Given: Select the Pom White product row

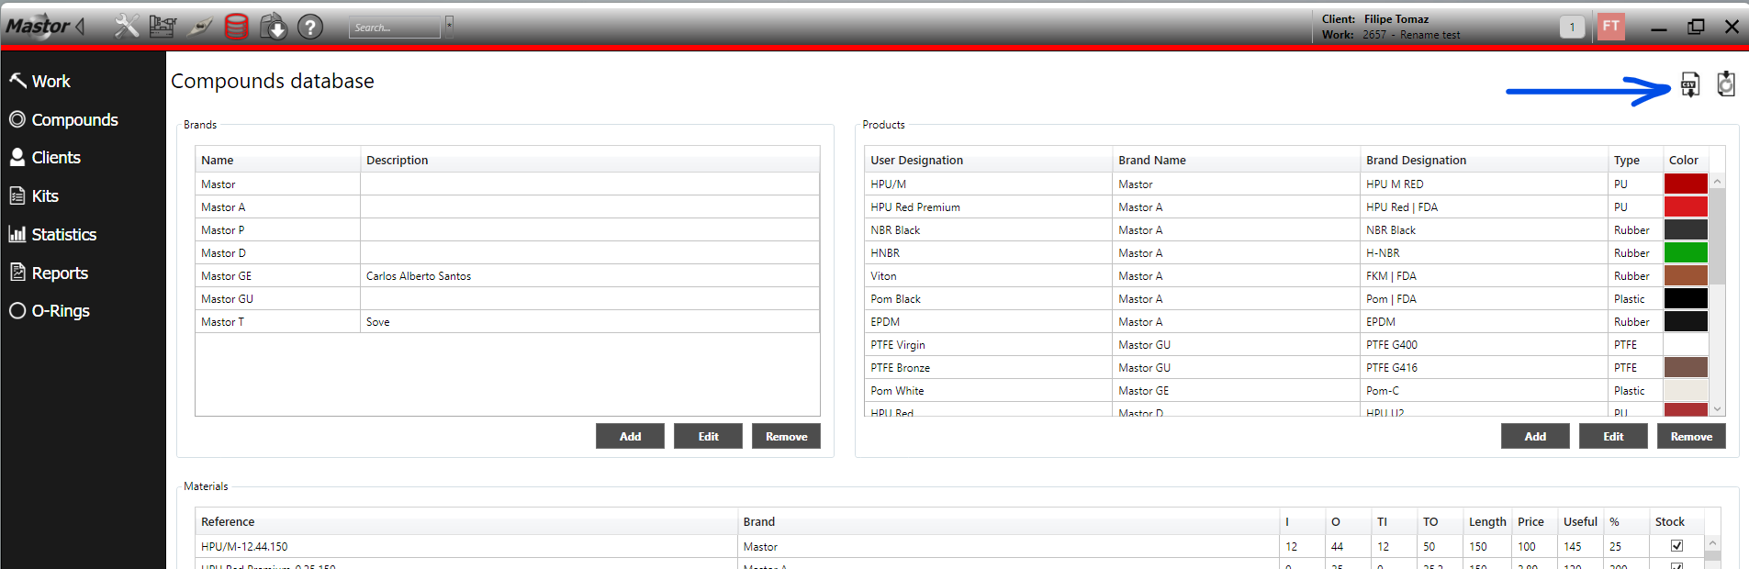Looking at the screenshot, I should (x=1286, y=390).
